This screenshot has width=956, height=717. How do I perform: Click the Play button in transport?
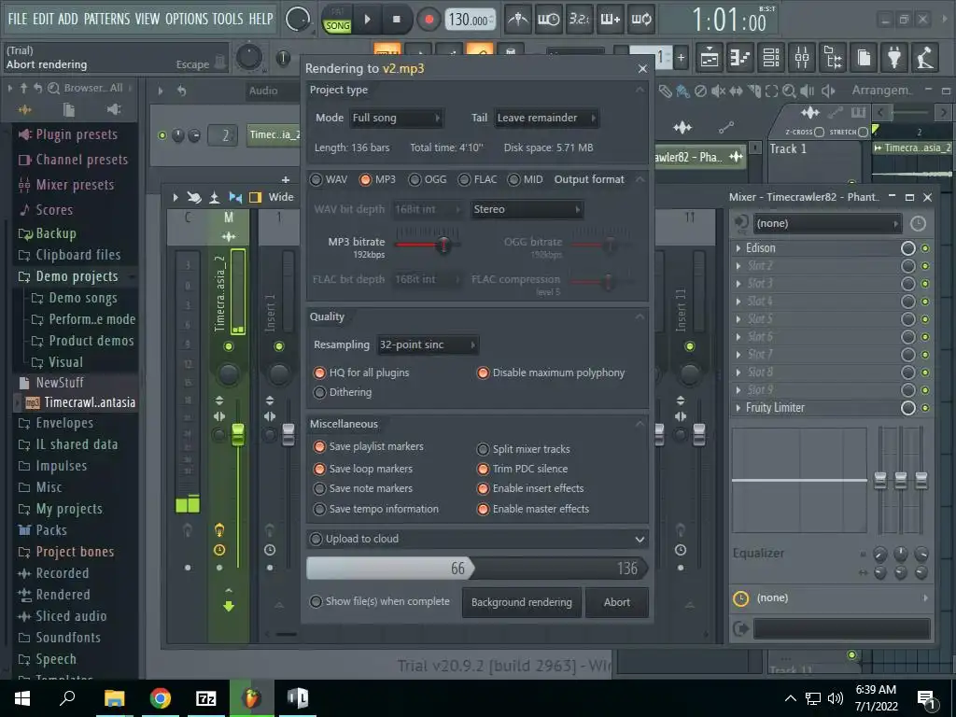pos(367,20)
